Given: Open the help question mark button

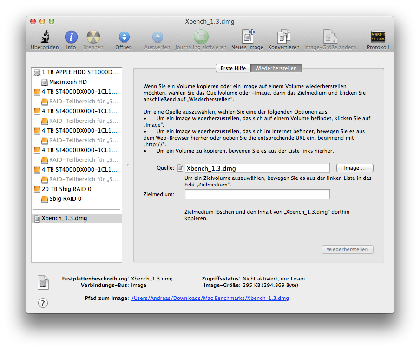Looking at the screenshot, I should [x=43, y=303].
